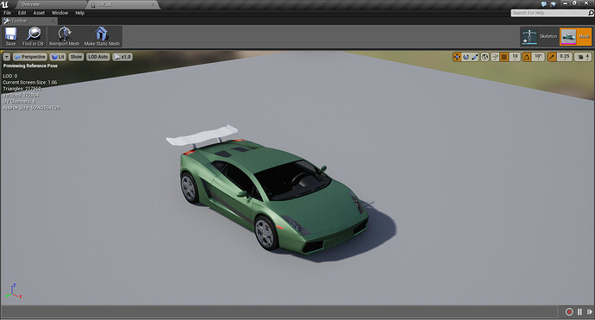Open viewport options arrow menu
The image size is (595, 320).
click(7, 57)
